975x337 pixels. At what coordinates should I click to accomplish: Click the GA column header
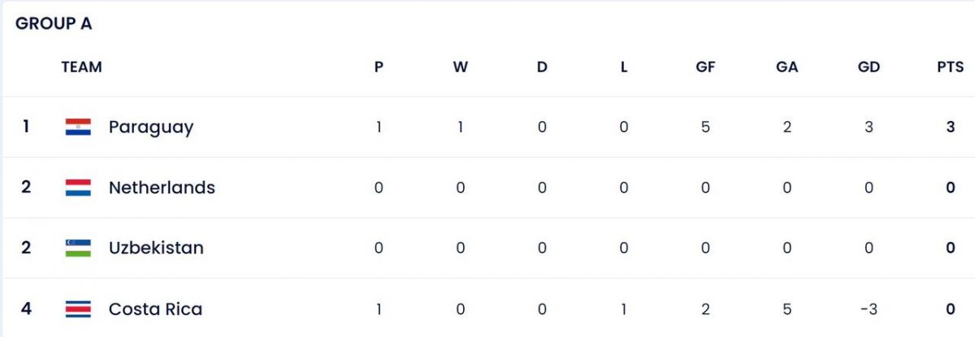pyautogui.click(x=787, y=67)
